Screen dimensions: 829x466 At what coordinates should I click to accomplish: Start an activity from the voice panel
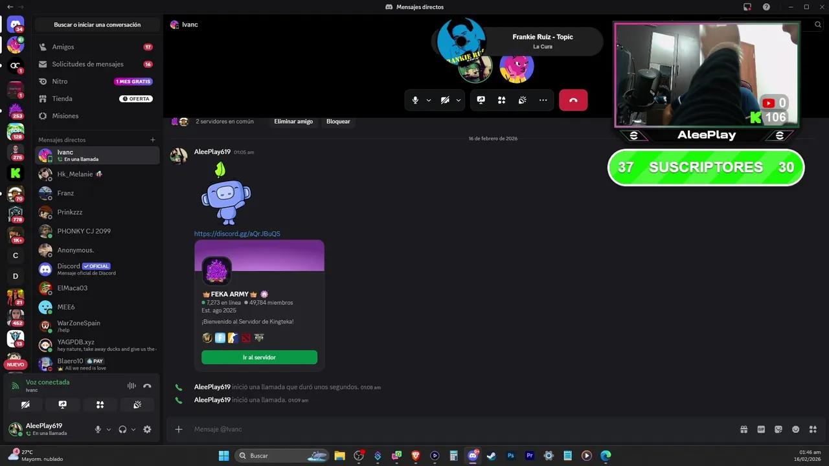point(100,405)
